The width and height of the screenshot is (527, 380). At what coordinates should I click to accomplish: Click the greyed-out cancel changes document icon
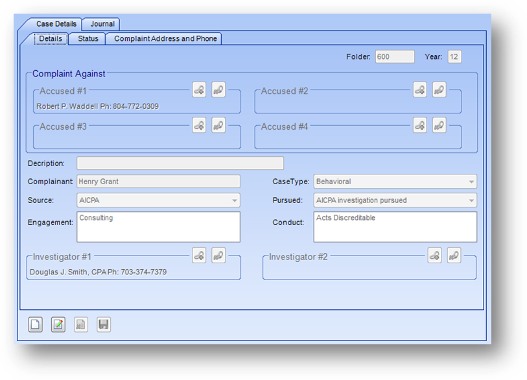coord(81,324)
